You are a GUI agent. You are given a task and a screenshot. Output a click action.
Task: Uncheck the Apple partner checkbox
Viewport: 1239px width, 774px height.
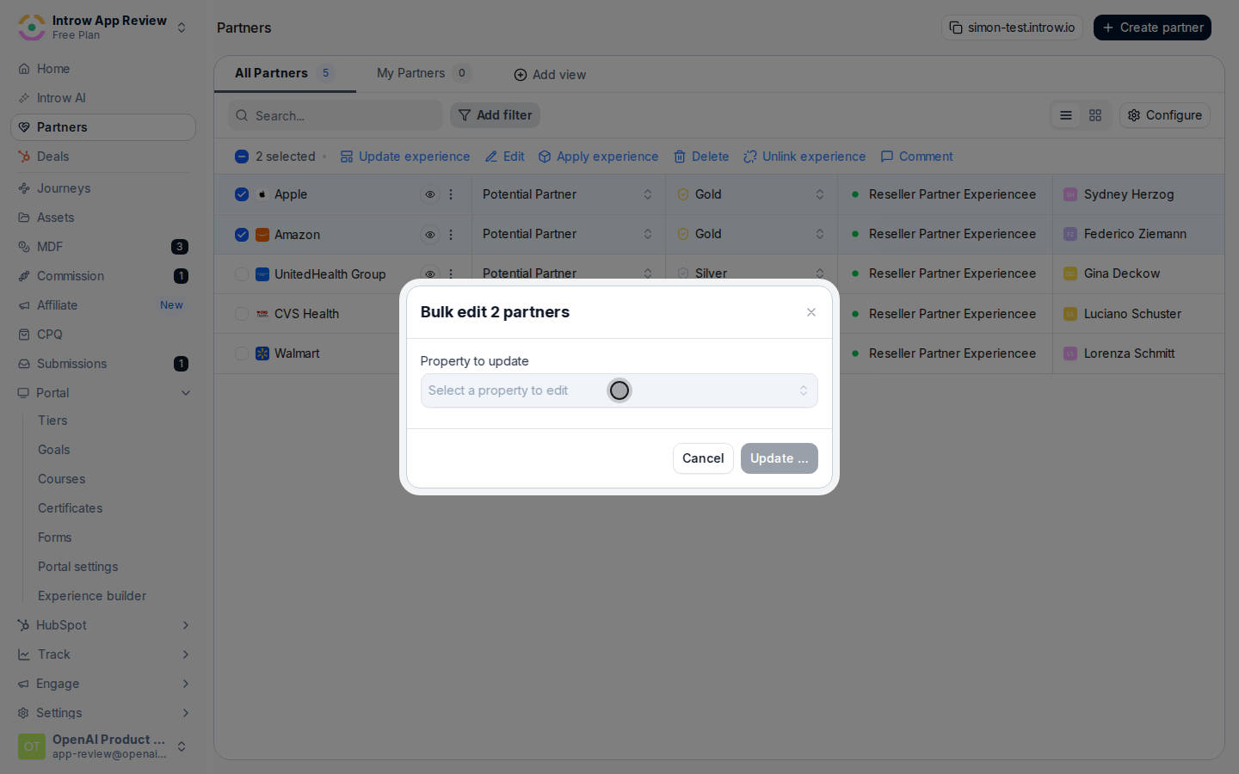(242, 194)
